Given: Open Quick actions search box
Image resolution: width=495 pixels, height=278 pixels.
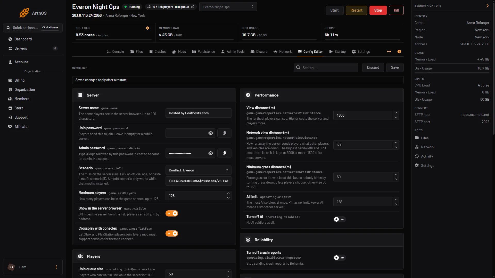Looking at the screenshot, I should (33, 28).
